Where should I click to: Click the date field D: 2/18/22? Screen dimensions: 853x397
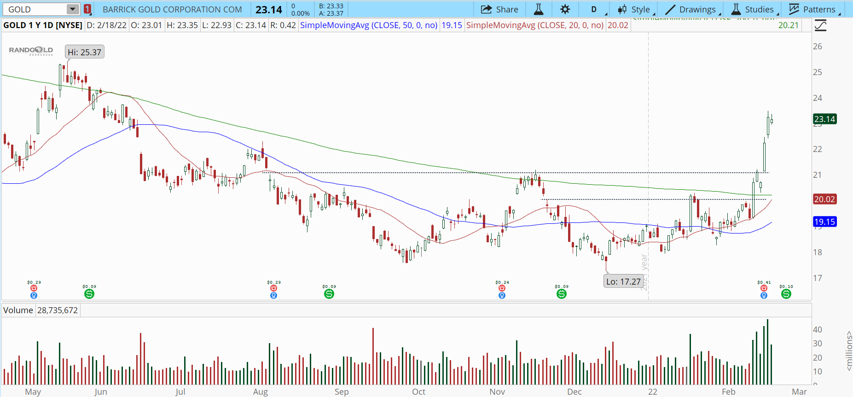coord(107,25)
